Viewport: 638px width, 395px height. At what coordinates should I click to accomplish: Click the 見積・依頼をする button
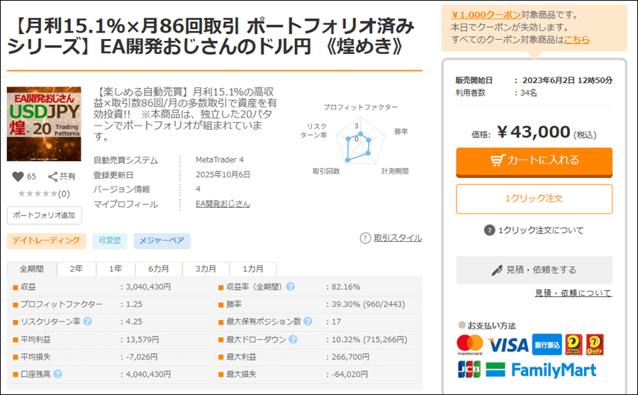tap(534, 269)
